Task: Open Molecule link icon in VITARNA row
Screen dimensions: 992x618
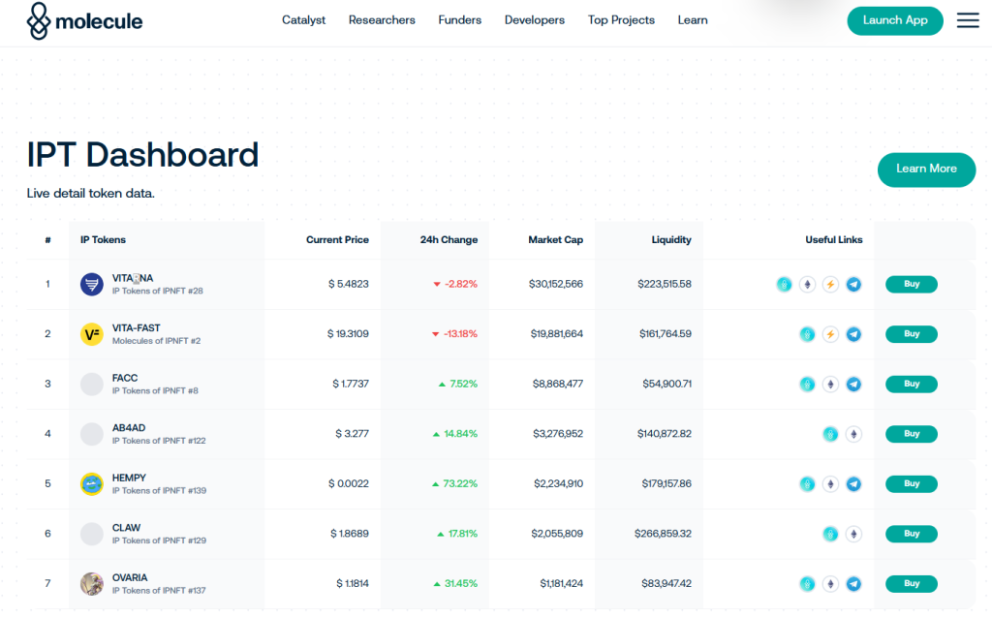Action: (x=784, y=285)
